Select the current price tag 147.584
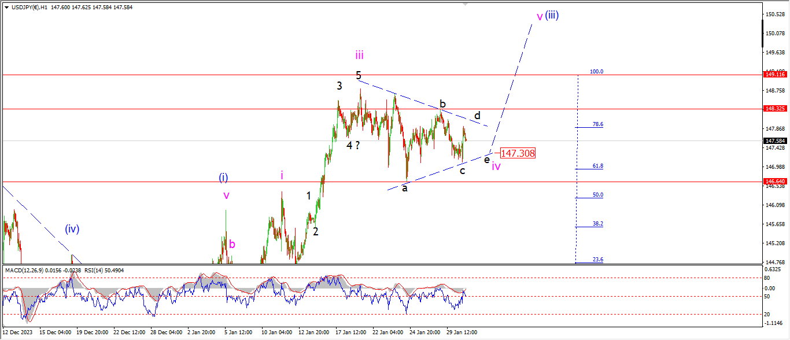The image size is (790, 340). point(776,141)
